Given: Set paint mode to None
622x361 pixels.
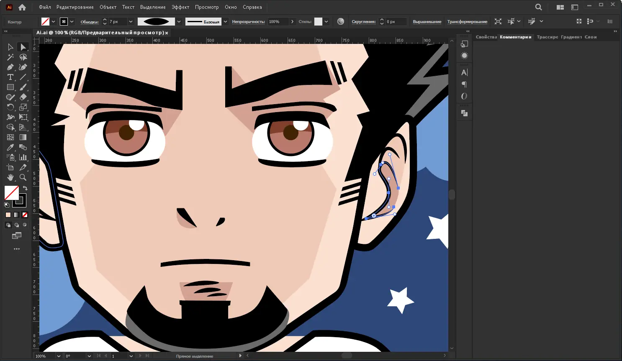Looking at the screenshot, I should click(x=25, y=215).
